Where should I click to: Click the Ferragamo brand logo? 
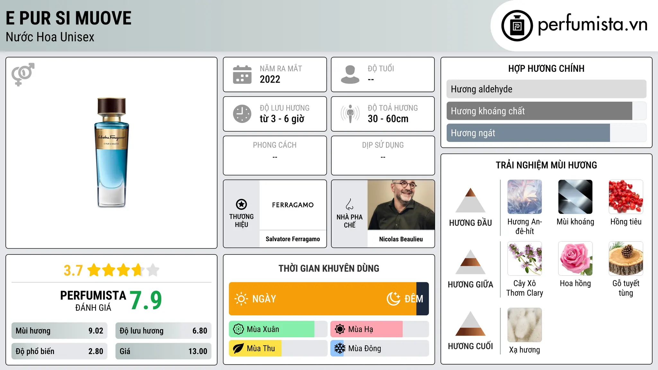click(x=293, y=205)
